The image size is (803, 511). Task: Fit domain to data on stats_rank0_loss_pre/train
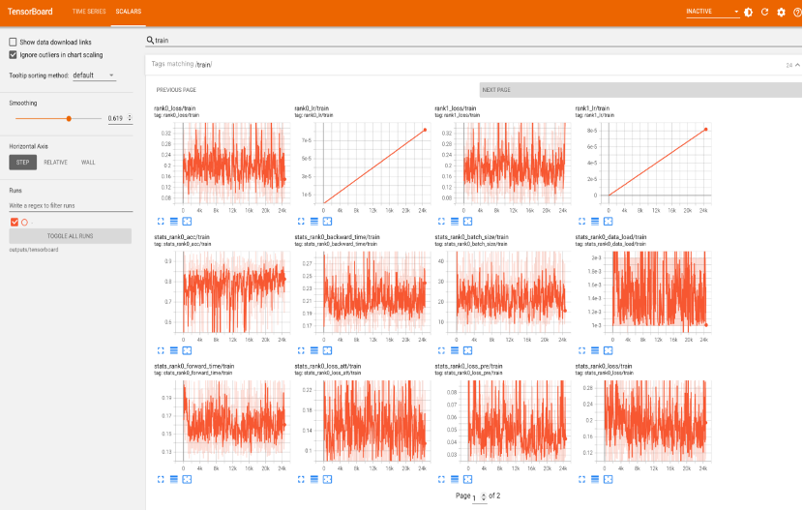(x=467, y=479)
